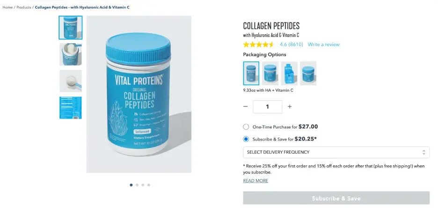Select the One-Time Purchase radio button

pos(246,126)
